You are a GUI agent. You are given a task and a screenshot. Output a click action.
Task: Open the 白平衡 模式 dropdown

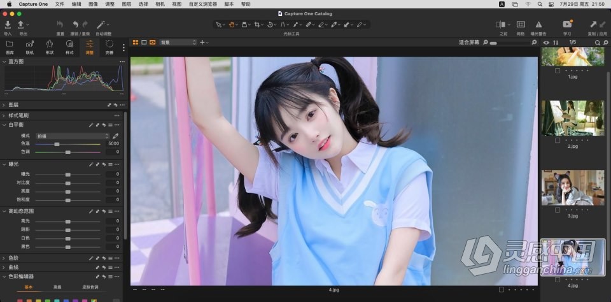pos(72,136)
